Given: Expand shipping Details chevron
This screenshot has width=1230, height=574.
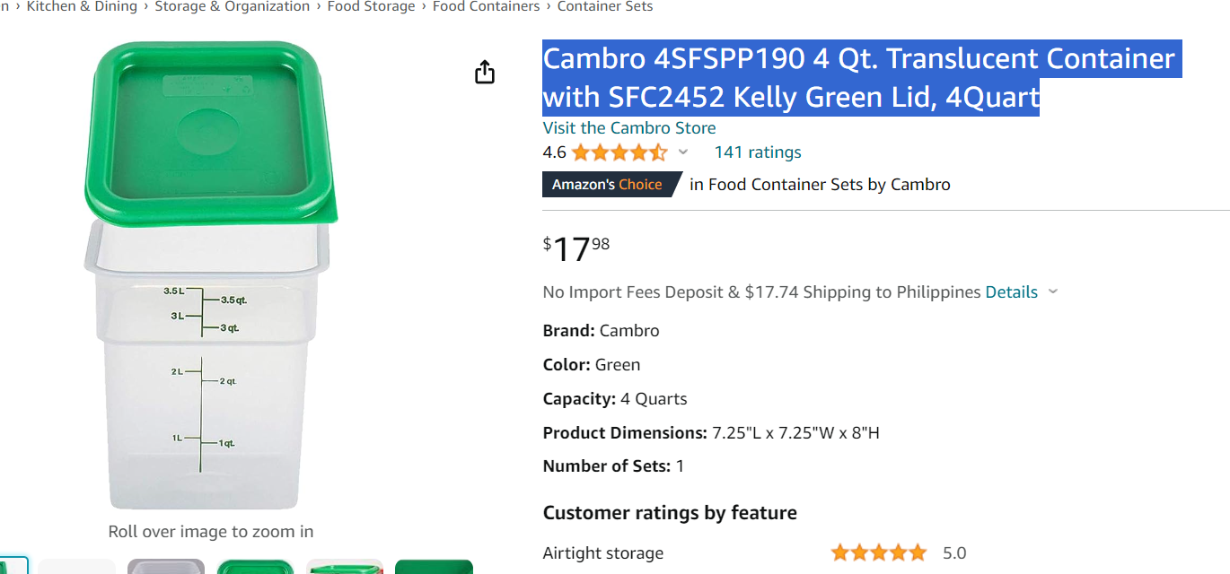Looking at the screenshot, I should [1053, 292].
